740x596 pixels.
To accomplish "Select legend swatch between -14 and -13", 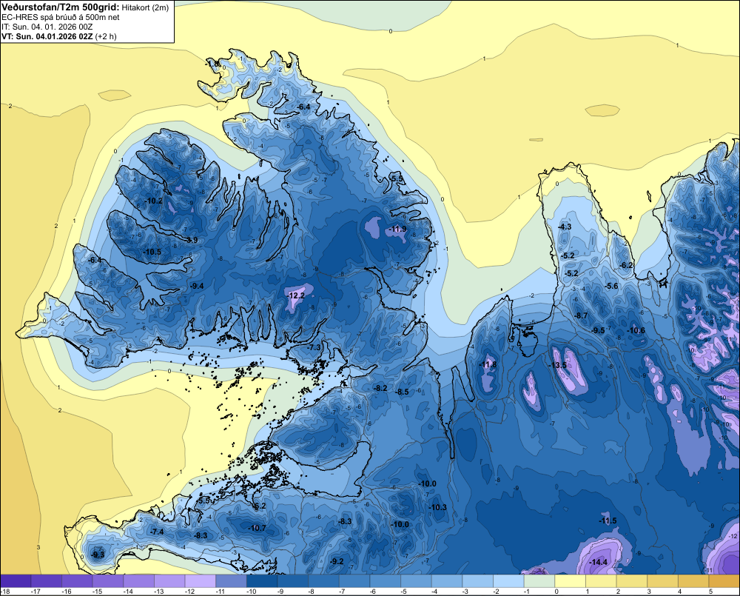I will pos(139,581).
